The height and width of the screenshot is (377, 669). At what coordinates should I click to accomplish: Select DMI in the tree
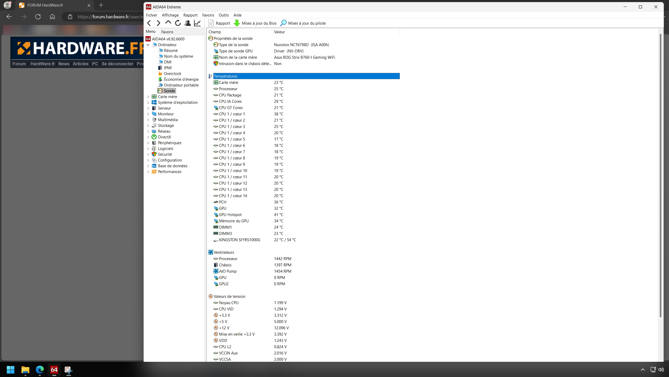[x=168, y=62]
